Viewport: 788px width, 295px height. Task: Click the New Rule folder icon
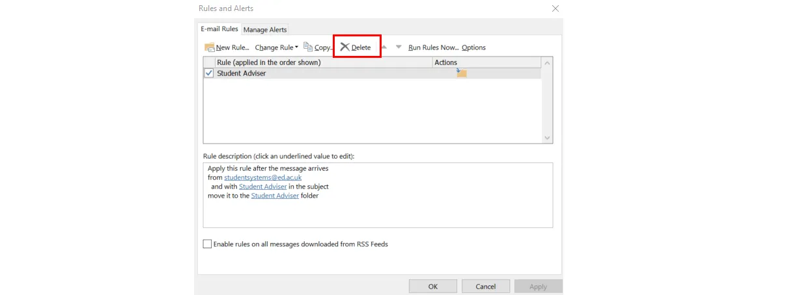(210, 47)
